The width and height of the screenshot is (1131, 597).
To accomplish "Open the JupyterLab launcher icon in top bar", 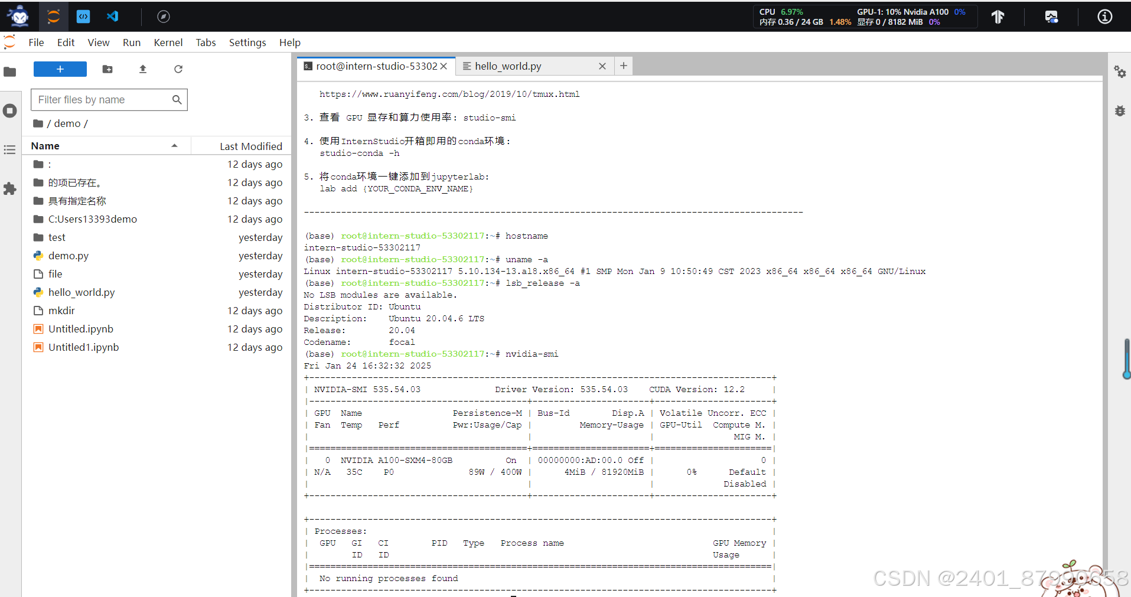I will coord(54,17).
